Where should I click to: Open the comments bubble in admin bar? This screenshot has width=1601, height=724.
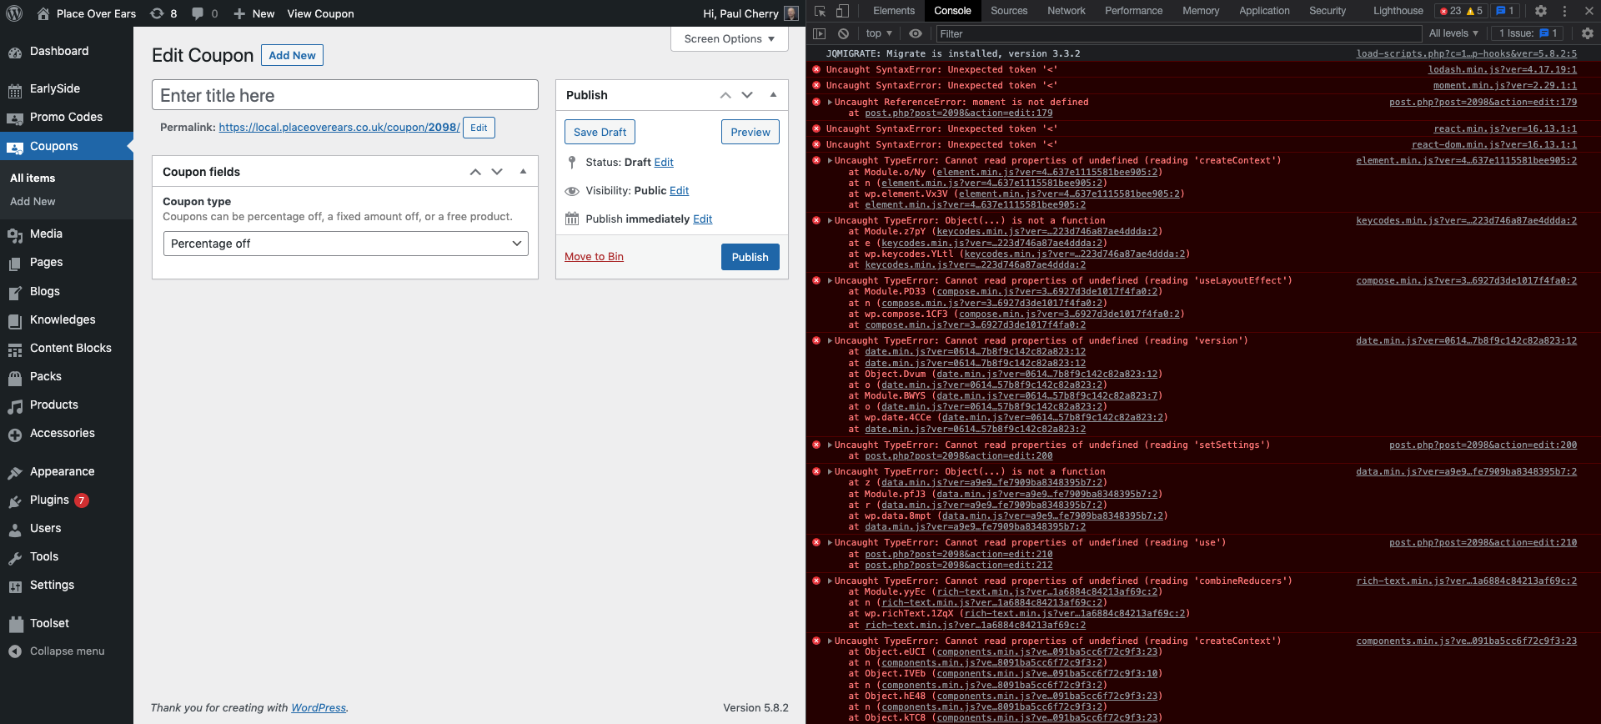click(204, 13)
